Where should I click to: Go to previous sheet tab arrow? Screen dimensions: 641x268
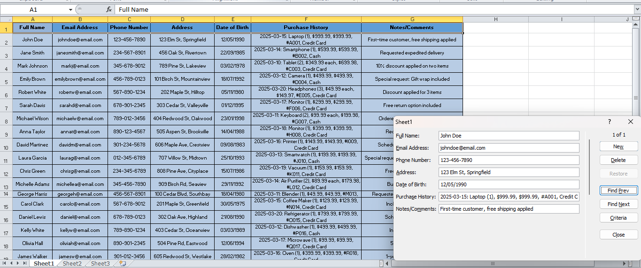[x=12, y=264]
